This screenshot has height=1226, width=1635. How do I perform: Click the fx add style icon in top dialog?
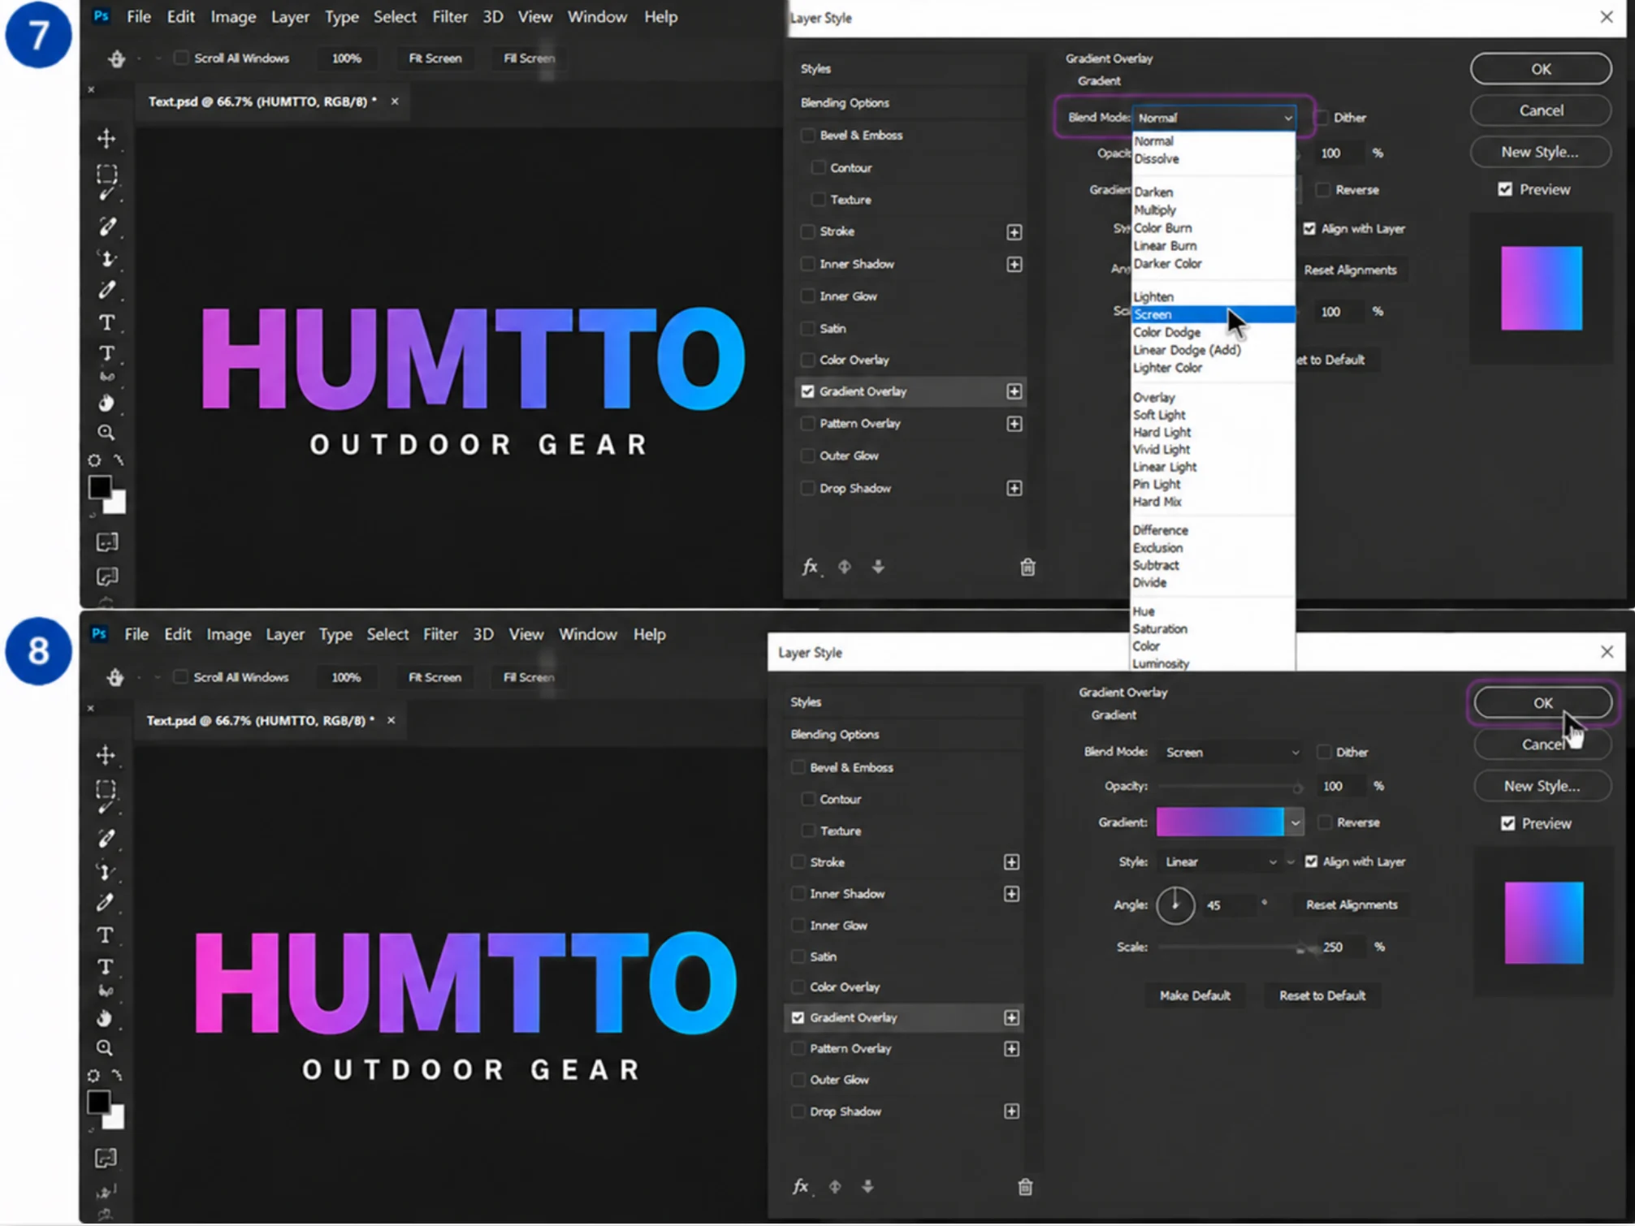tap(810, 567)
